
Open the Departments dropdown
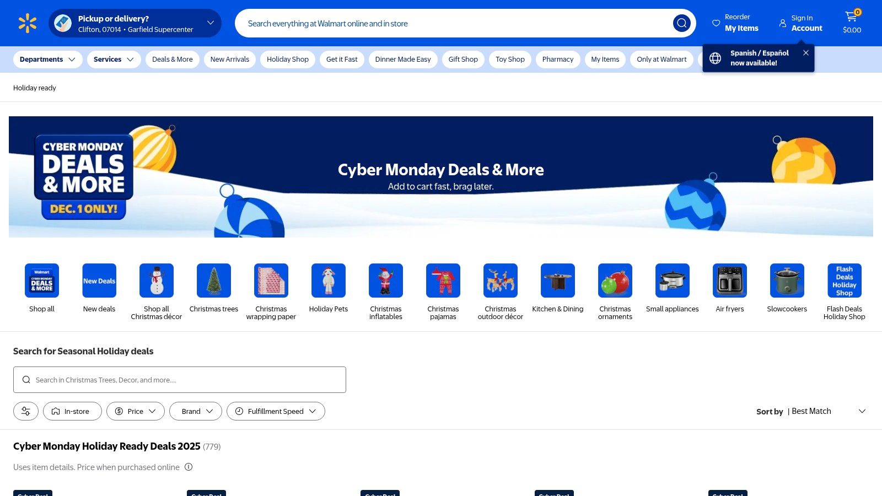(47, 60)
